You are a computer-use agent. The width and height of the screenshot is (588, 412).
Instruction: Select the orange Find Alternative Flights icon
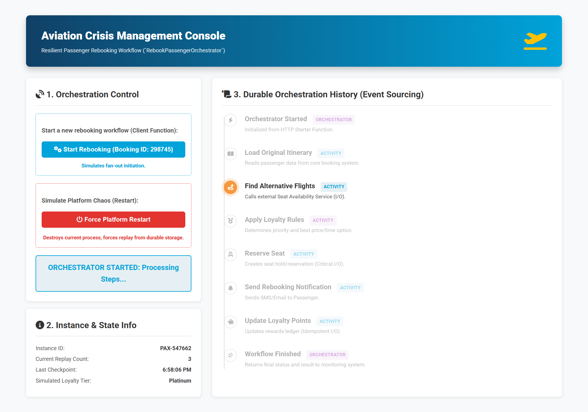231,187
